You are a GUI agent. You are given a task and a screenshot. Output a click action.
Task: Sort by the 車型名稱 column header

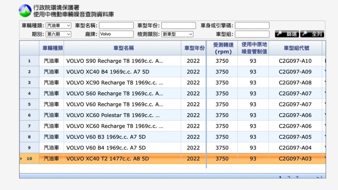coord(122,48)
